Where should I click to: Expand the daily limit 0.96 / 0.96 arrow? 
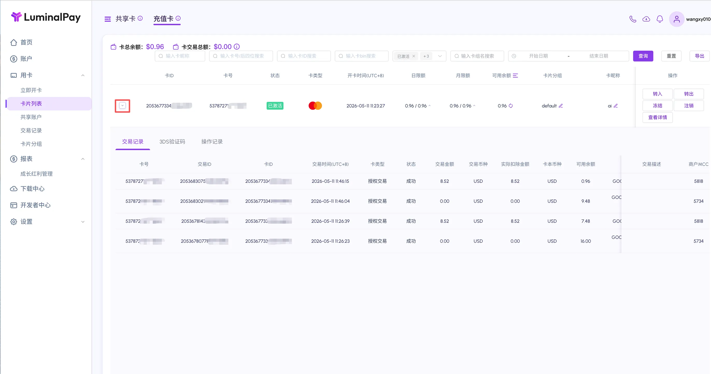[x=429, y=106]
